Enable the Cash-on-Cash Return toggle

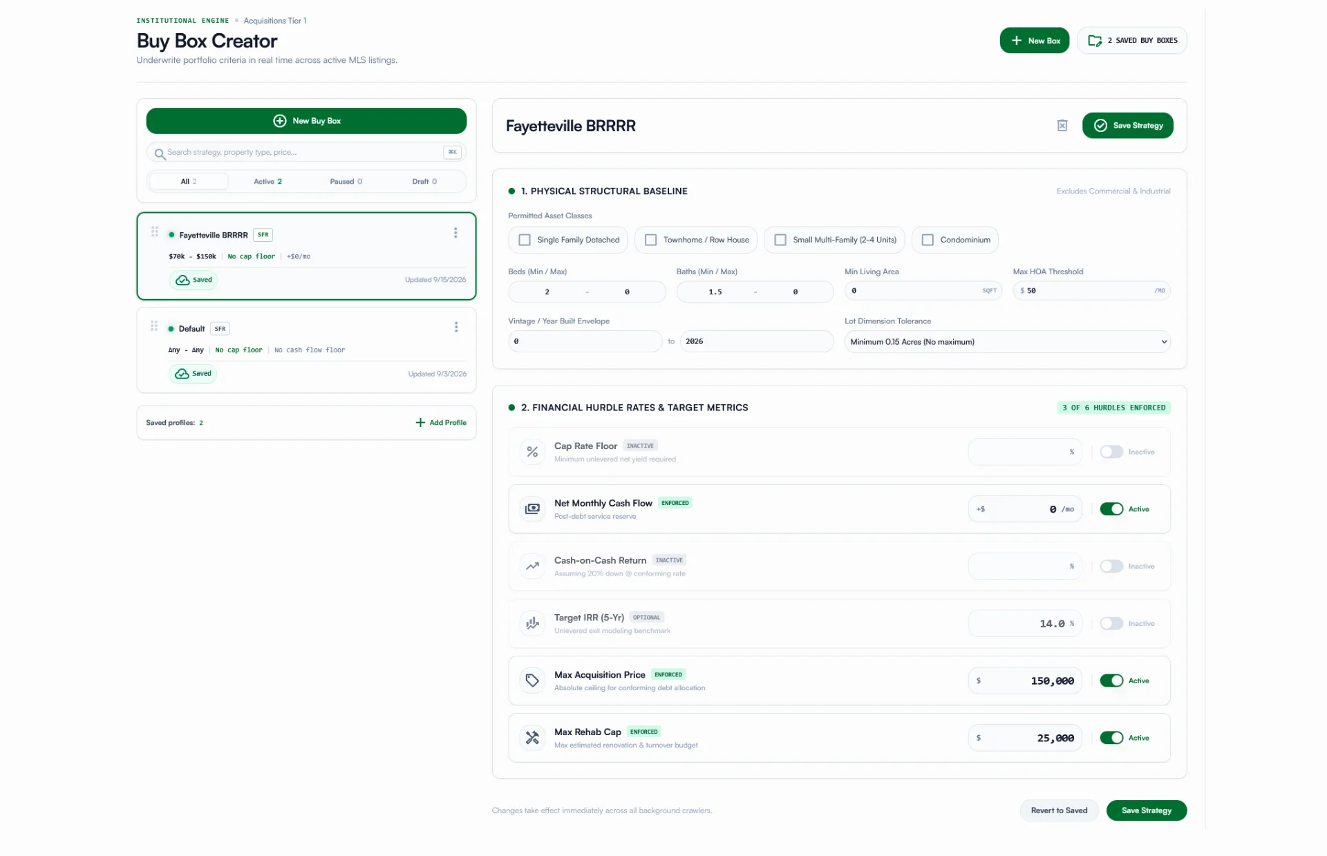pos(1111,567)
